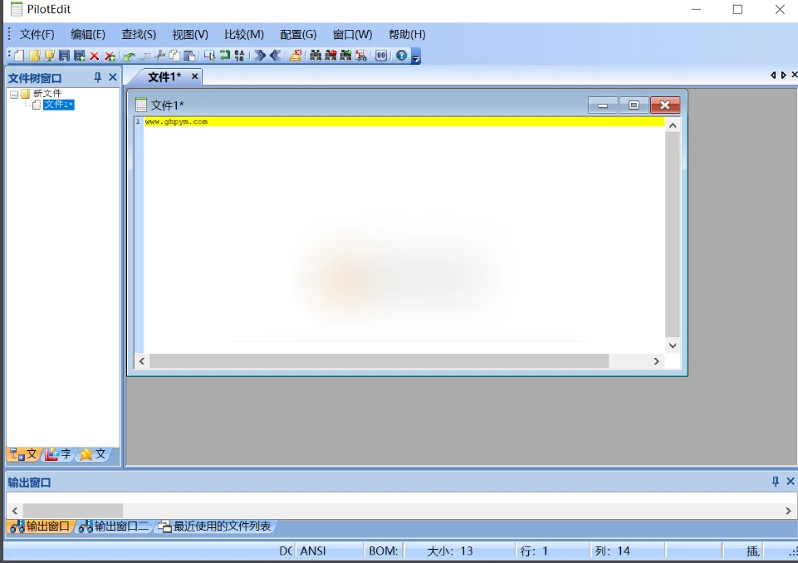Toggle the pin on 文件树窗口 panel
The image size is (798, 563).
coord(97,76)
